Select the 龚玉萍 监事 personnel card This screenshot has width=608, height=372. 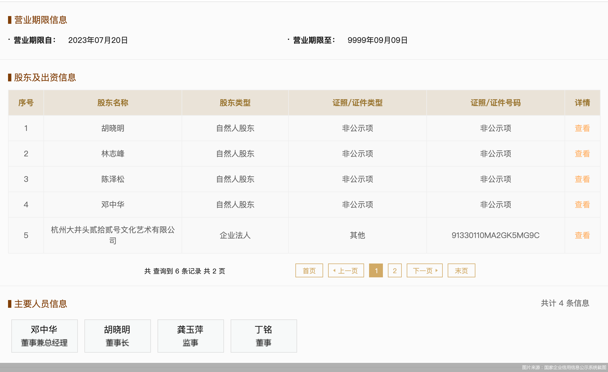click(x=191, y=336)
